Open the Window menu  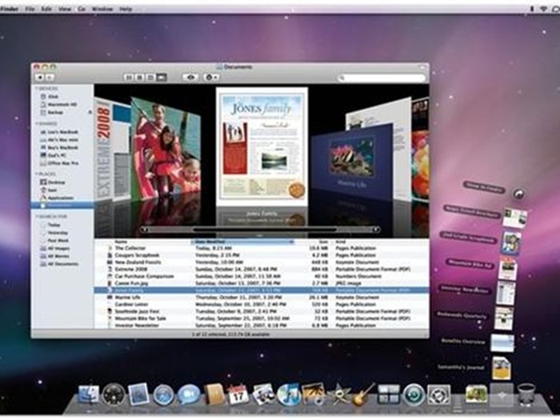pos(102,8)
